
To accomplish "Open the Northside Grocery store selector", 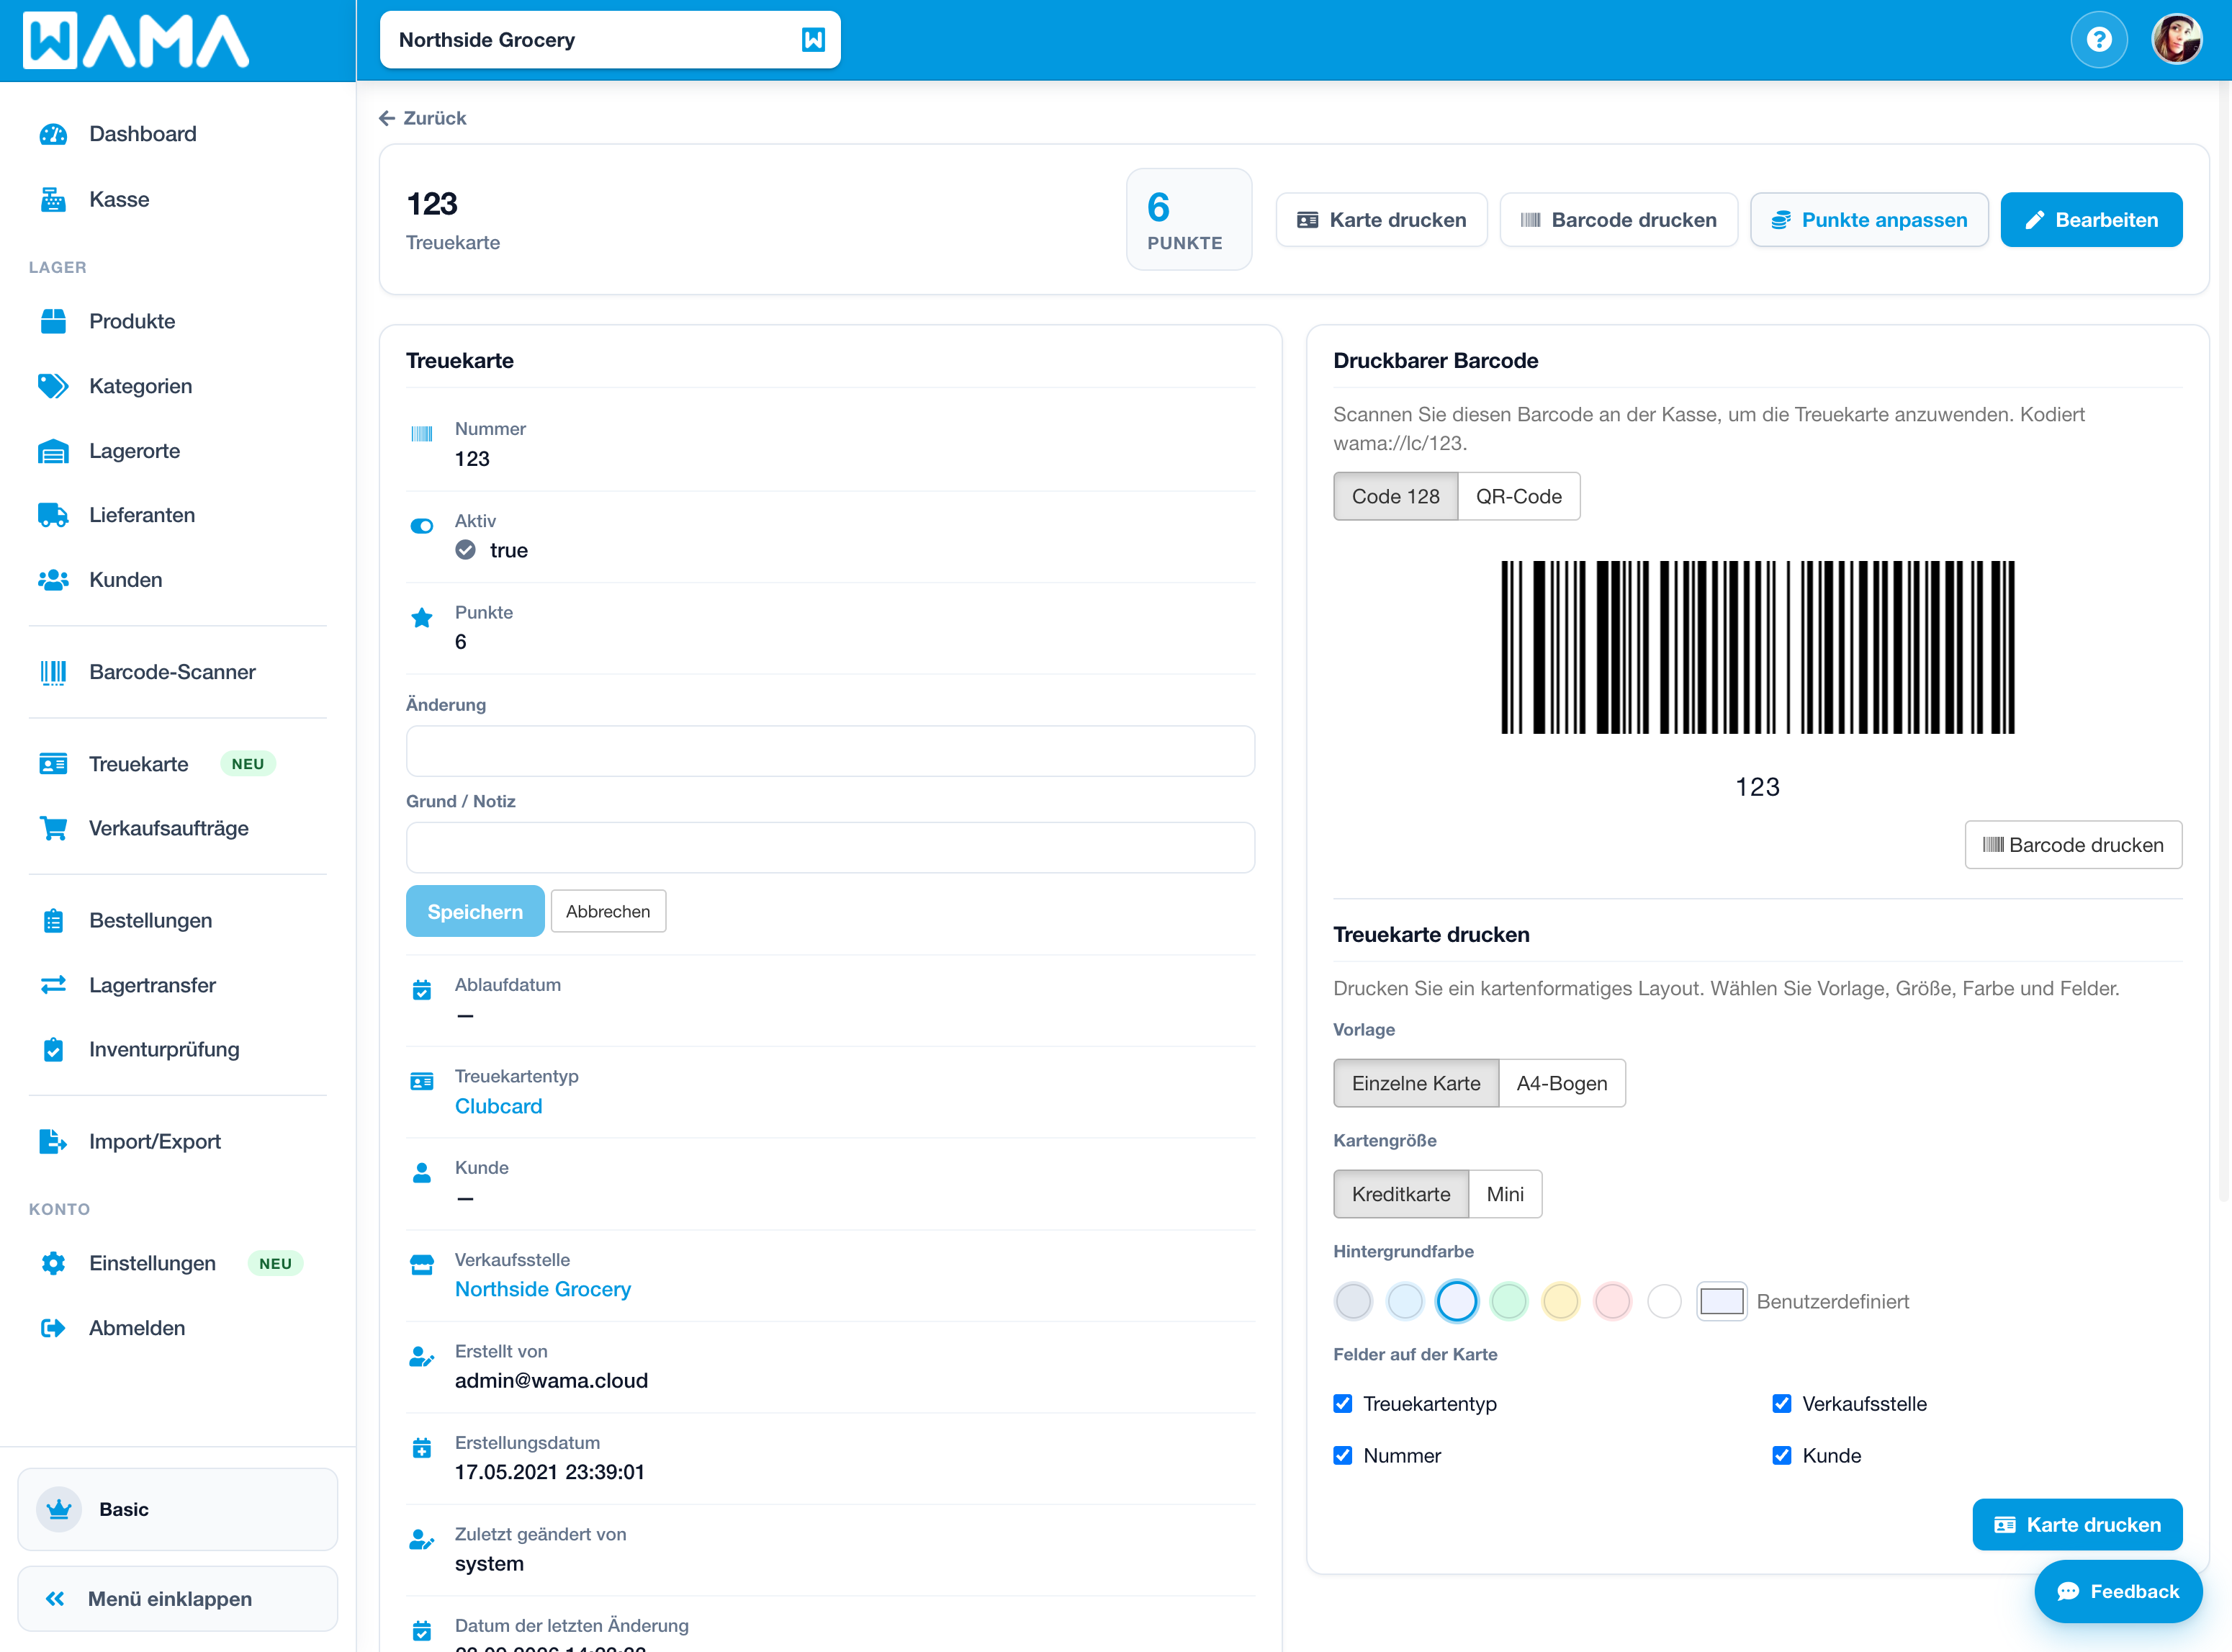I will point(610,40).
